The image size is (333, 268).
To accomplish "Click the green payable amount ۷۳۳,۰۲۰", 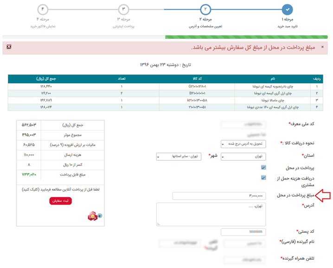I will [29, 175].
